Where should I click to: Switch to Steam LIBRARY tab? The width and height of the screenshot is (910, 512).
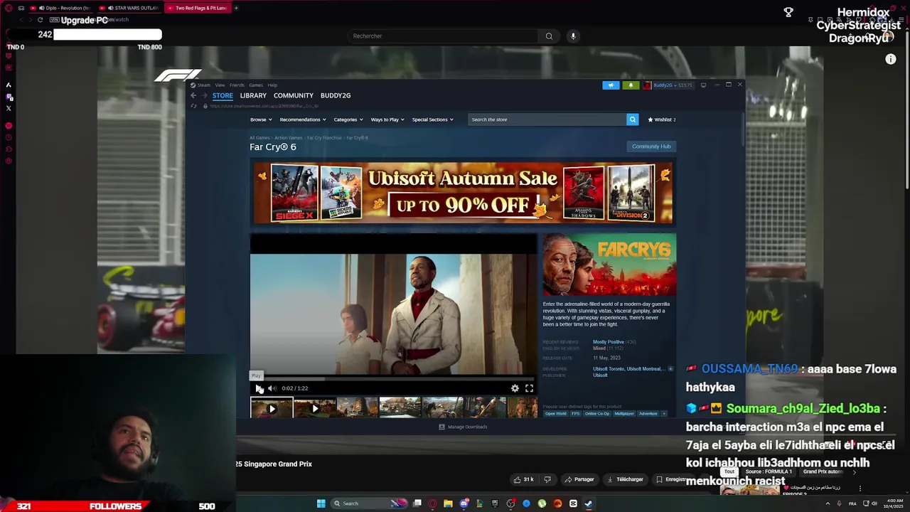[x=253, y=95]
